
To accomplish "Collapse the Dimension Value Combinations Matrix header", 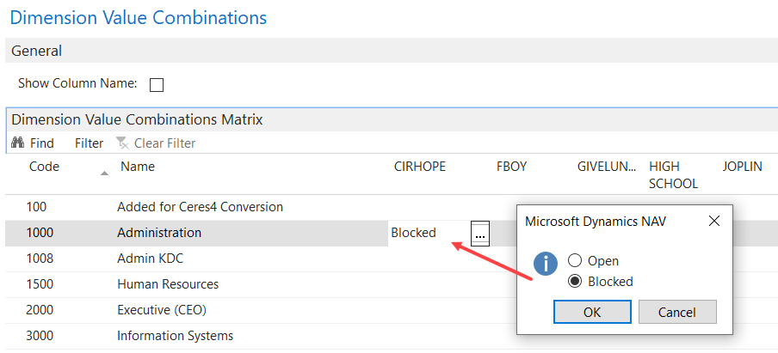I will pos(137,120).
